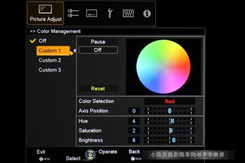245x163 pixels.
Task: Click the Brightness value field showing 6
Action: (x=134, y=140)
